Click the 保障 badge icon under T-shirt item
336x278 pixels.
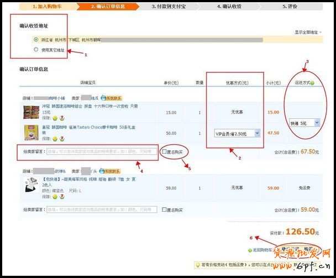coord(55,196)
